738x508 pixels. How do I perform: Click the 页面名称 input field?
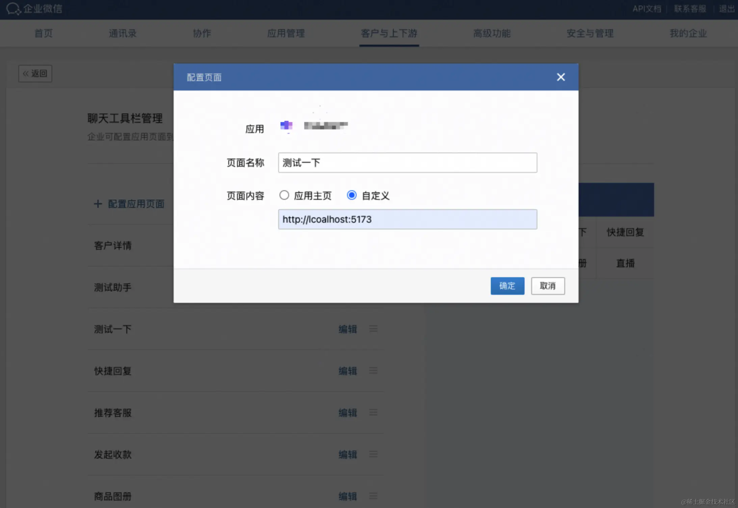[x=407, y=163]
